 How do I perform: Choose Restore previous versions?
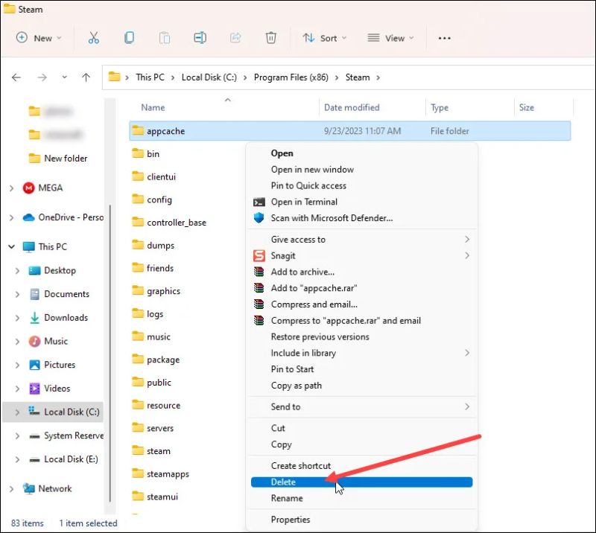pos(361,336)
